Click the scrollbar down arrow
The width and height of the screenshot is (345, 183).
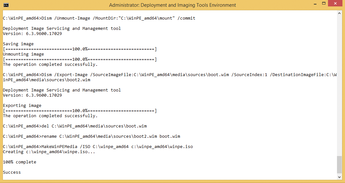340,177
